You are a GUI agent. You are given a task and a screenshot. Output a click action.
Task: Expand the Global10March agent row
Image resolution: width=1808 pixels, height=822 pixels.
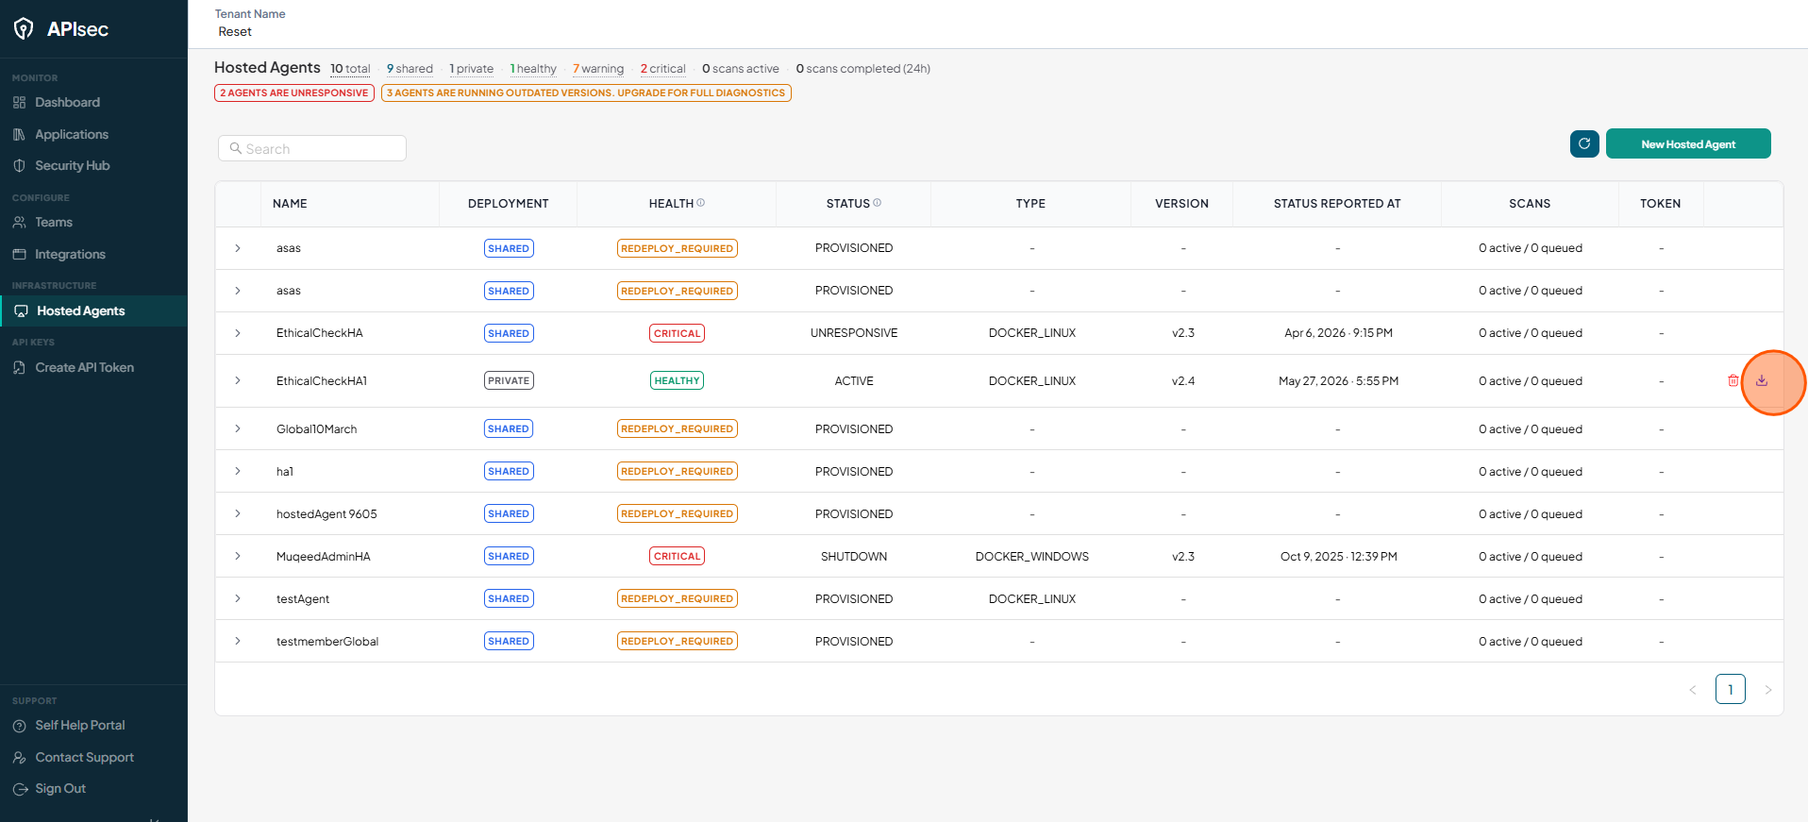point(238,428)
